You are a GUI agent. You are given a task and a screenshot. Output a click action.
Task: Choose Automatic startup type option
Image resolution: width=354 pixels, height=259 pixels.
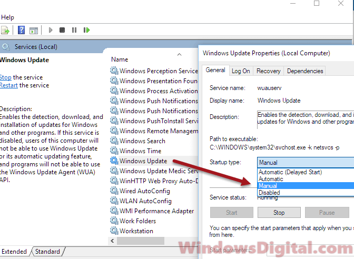point(306,179)
